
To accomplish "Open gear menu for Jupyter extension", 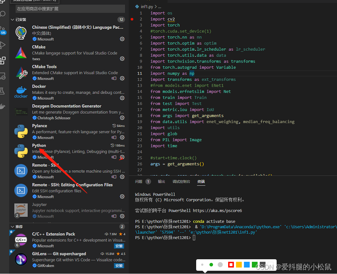I will 122,216.
